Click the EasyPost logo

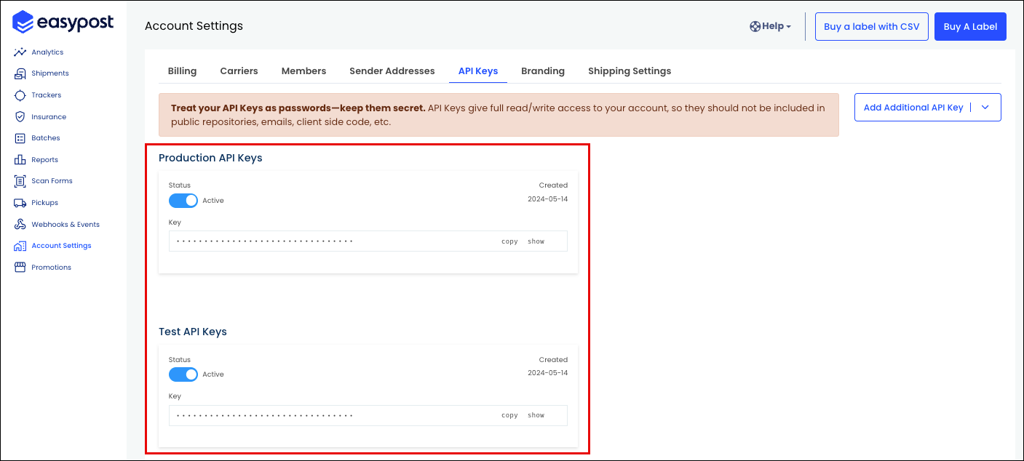(x=63, y=23)
